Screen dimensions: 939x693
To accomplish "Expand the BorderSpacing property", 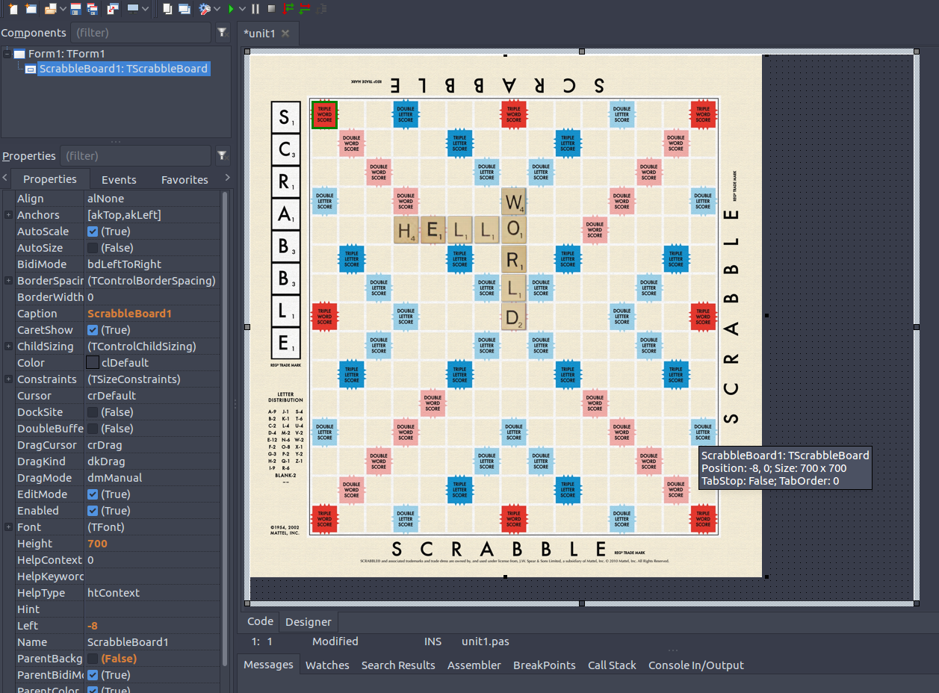I will tap(8, 281).
